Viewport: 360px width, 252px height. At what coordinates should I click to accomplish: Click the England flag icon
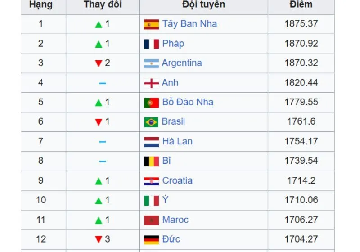coord(151,83)
